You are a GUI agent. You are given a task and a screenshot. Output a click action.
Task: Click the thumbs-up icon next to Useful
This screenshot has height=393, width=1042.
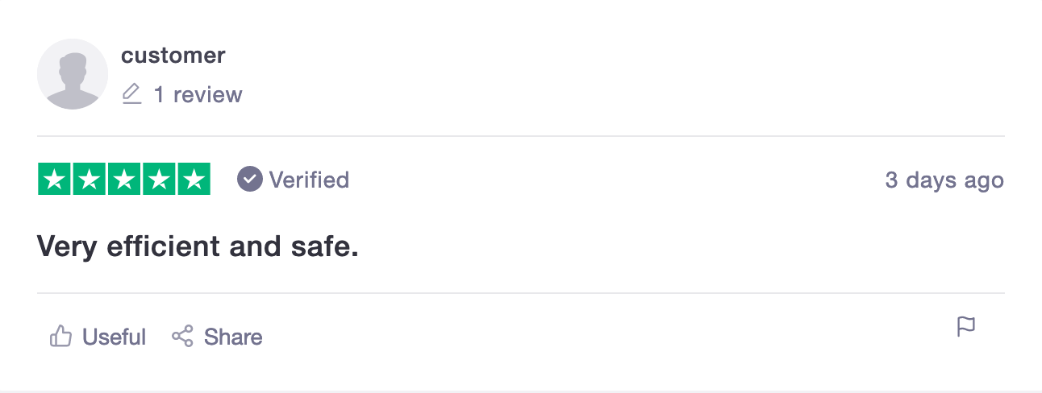(x=60, y=337)
